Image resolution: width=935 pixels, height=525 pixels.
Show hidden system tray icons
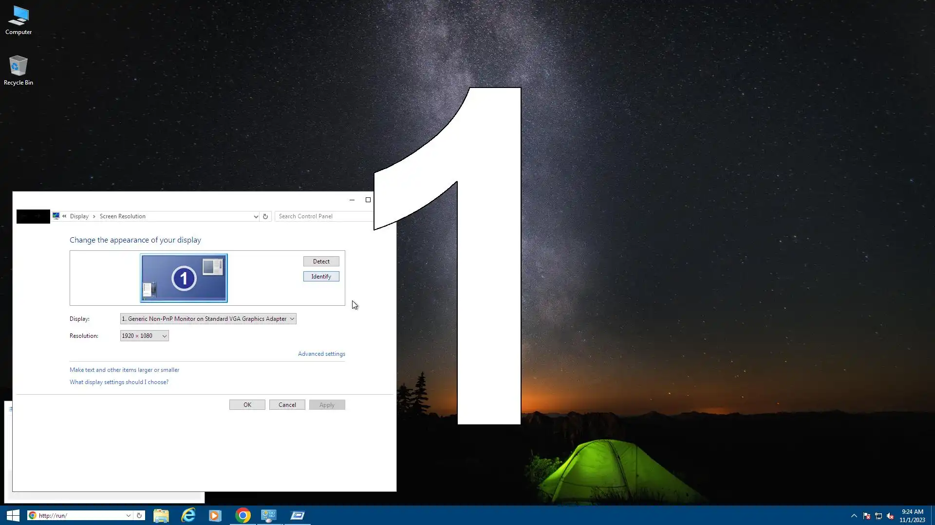click(854, 516)
